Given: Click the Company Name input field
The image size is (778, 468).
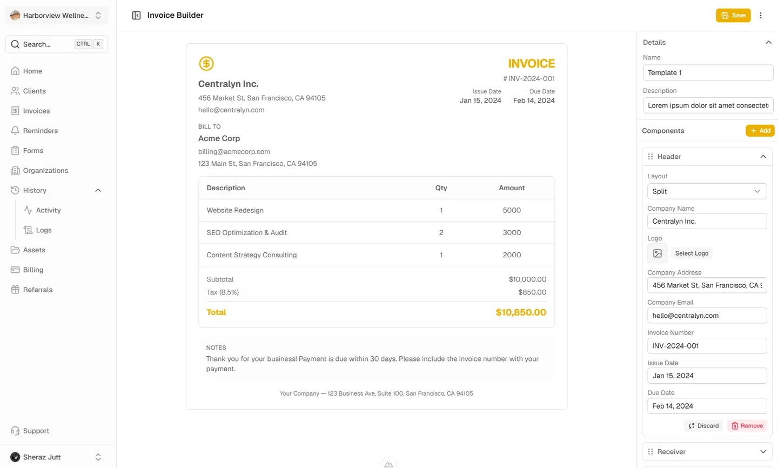Looking at the screenshot, I should point(707,221).
